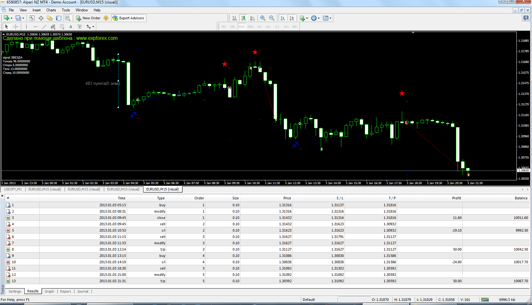
Task: Zoom out of the chart
Action: (x=272, y=18)
